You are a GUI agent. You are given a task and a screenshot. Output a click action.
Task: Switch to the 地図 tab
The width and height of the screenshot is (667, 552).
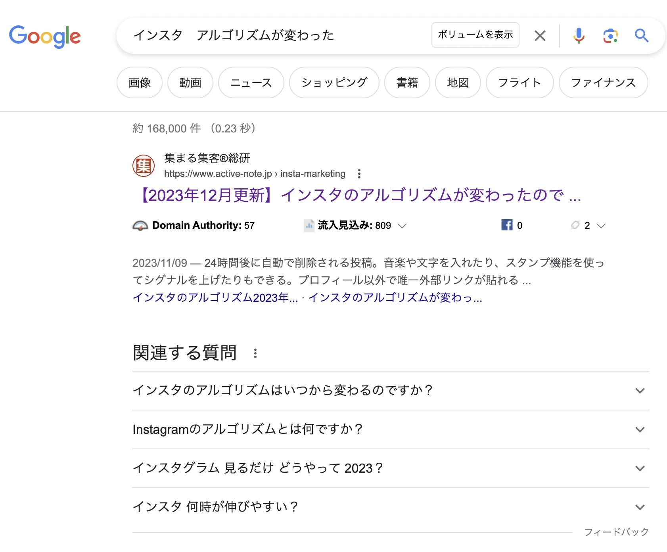(x=458, y=82)
